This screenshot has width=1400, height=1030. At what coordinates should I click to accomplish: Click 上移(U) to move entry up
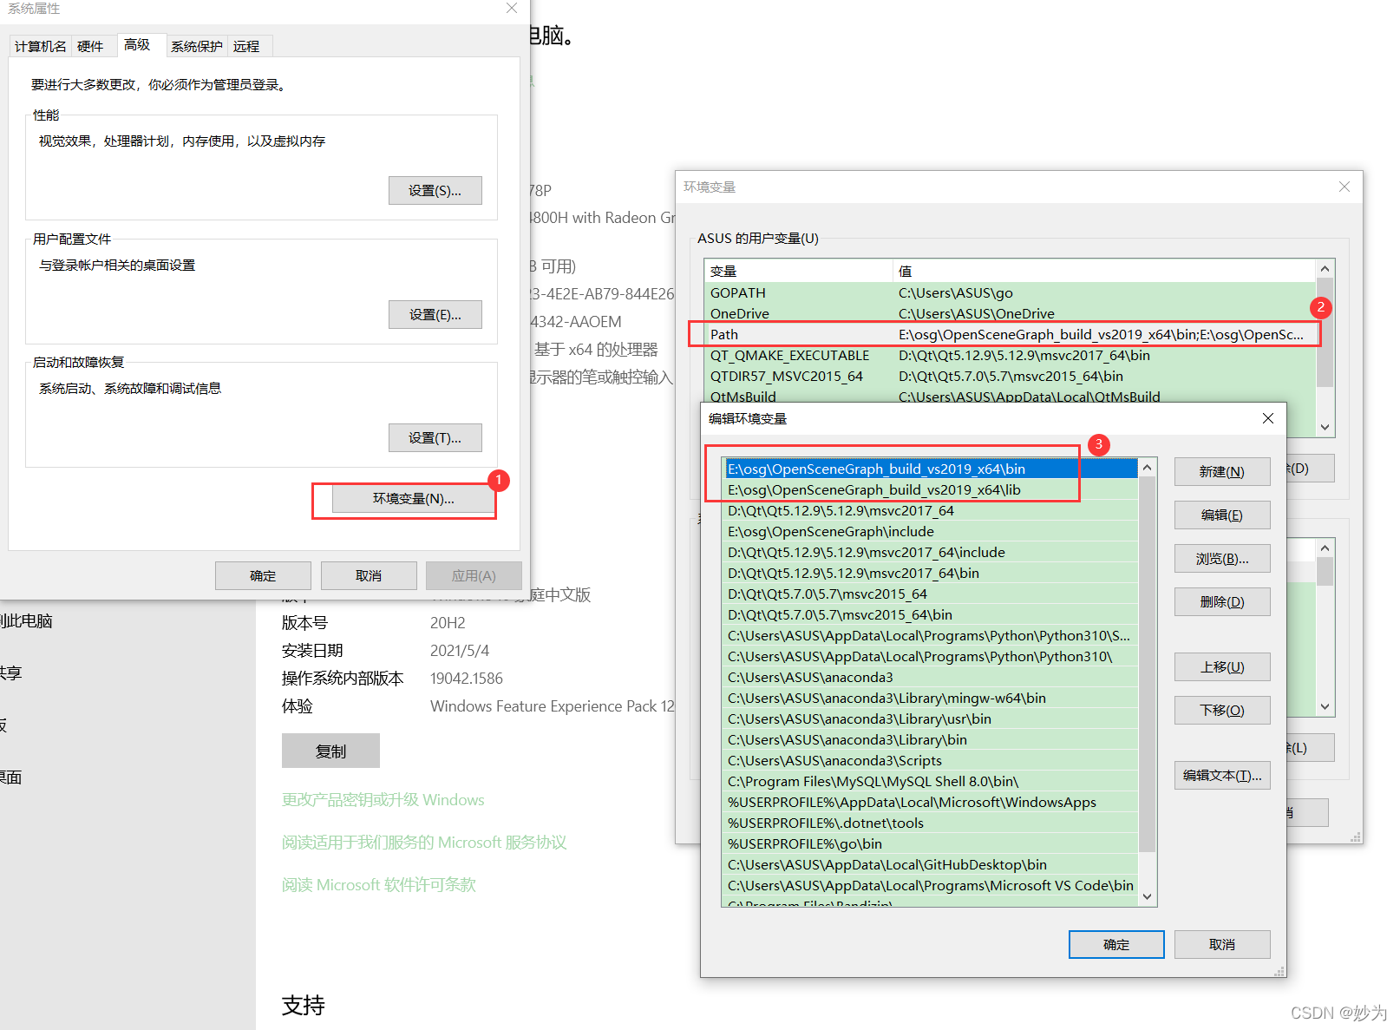(1222, 667)
